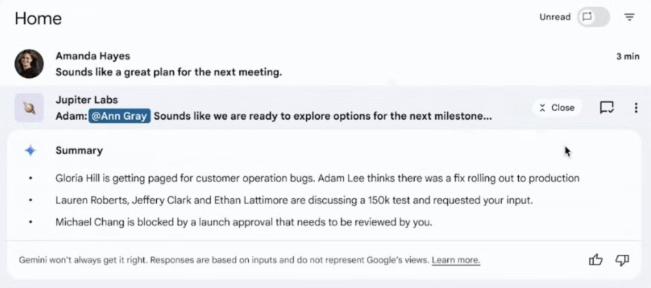The height and width of the screenshot is (288, 651).
Task: Click the Summary heading label
Action: (79, 150)
